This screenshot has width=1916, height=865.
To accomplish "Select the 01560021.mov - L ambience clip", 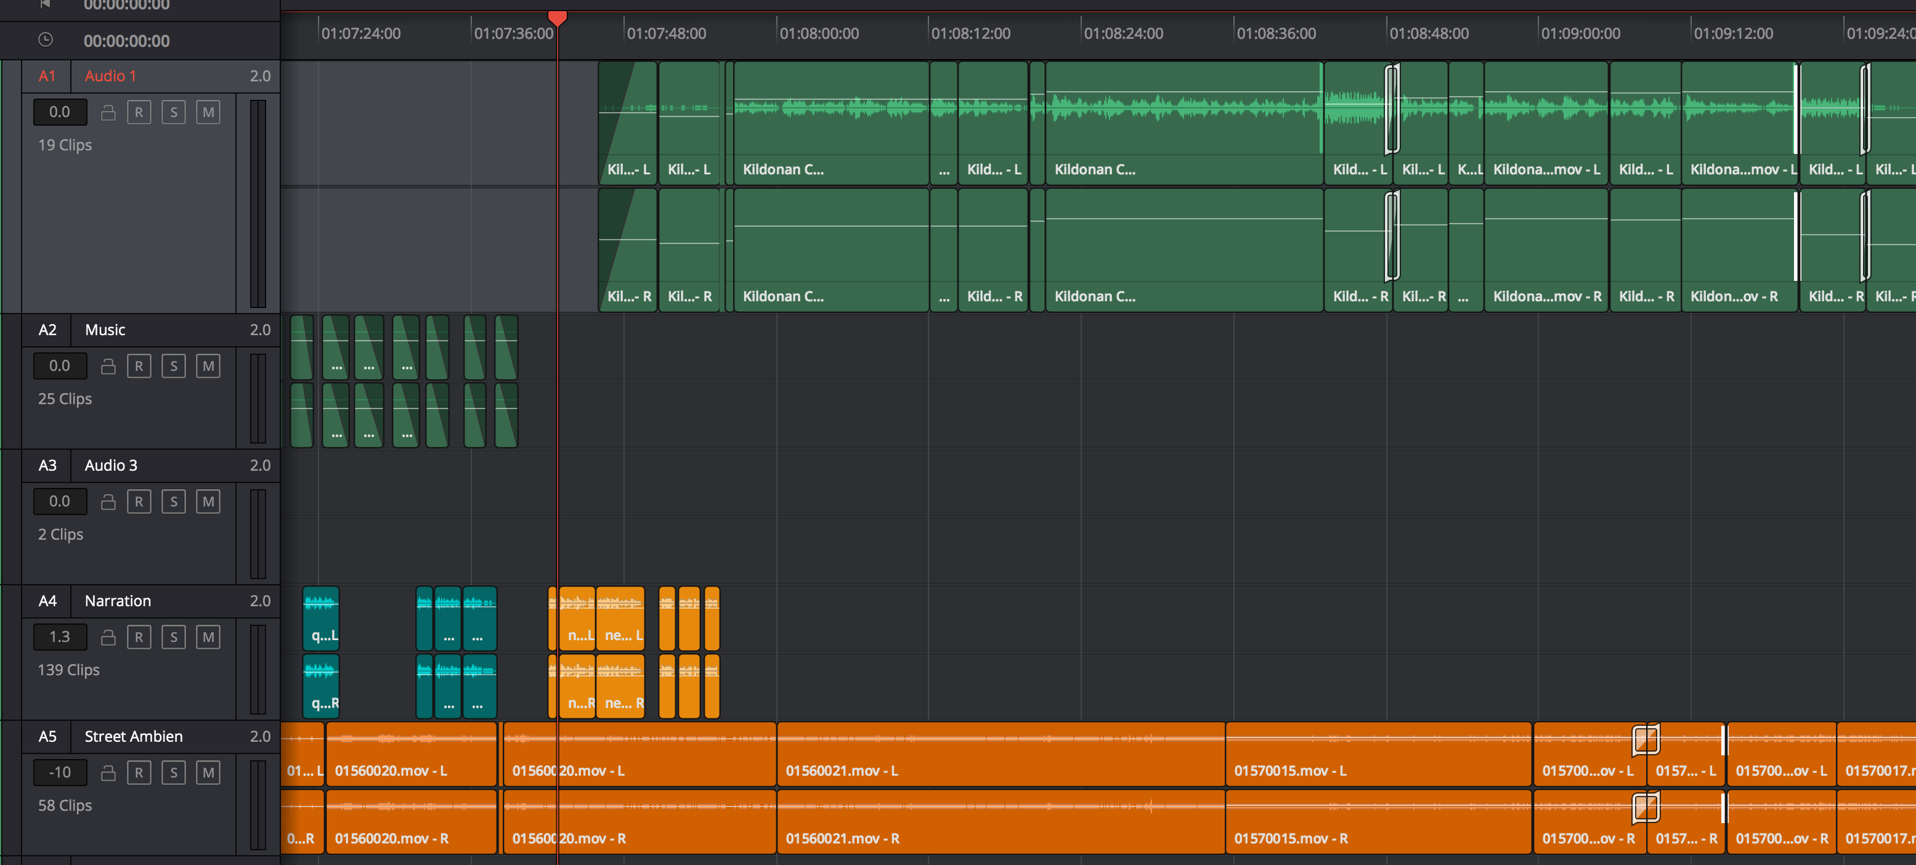I will click(1001, 754).
